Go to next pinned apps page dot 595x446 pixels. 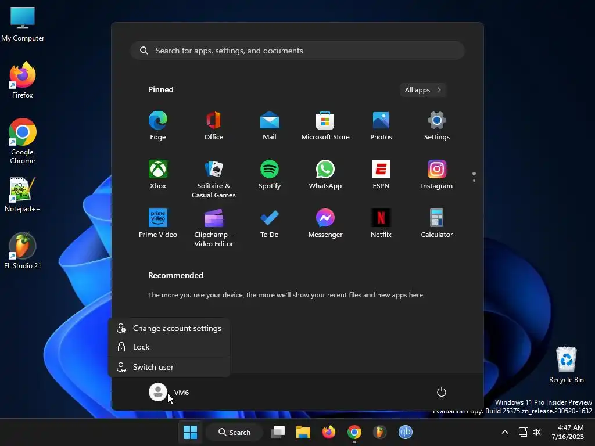coord(474,181)
